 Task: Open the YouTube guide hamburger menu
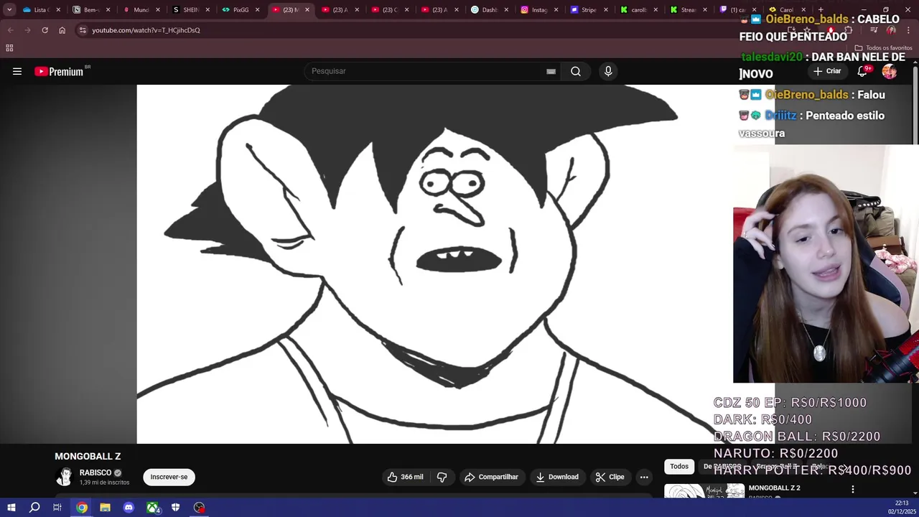pos(17,71)
